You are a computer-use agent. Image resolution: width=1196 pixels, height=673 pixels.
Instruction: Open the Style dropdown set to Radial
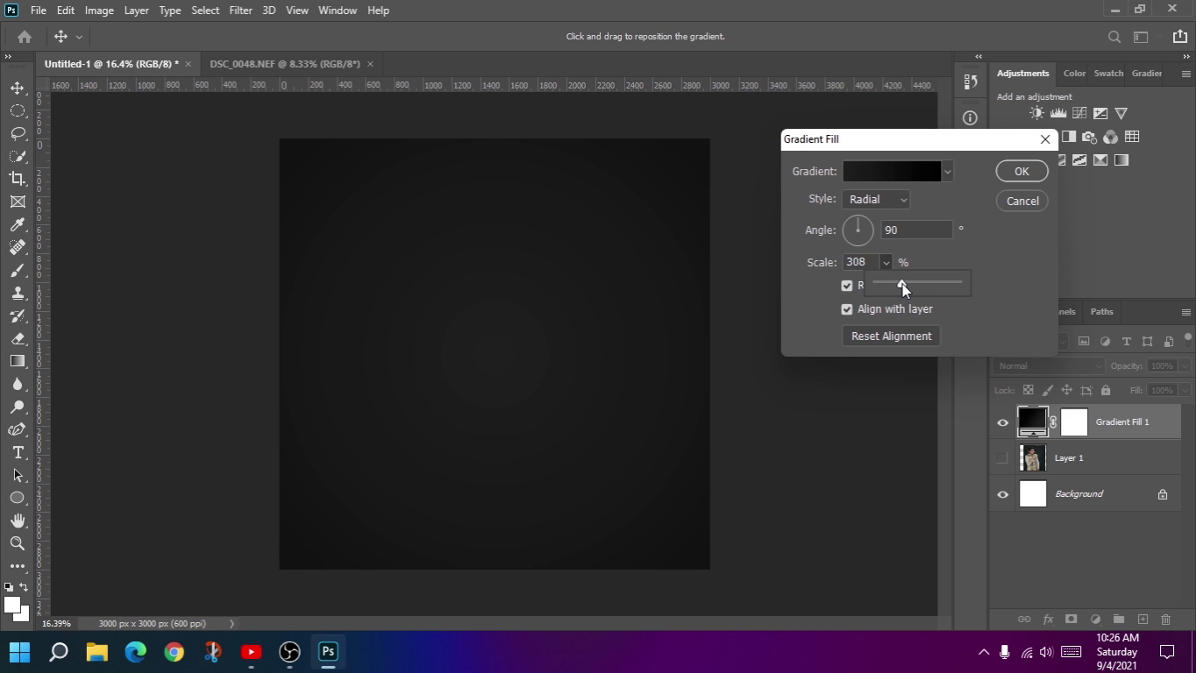(x=876, y=200)
